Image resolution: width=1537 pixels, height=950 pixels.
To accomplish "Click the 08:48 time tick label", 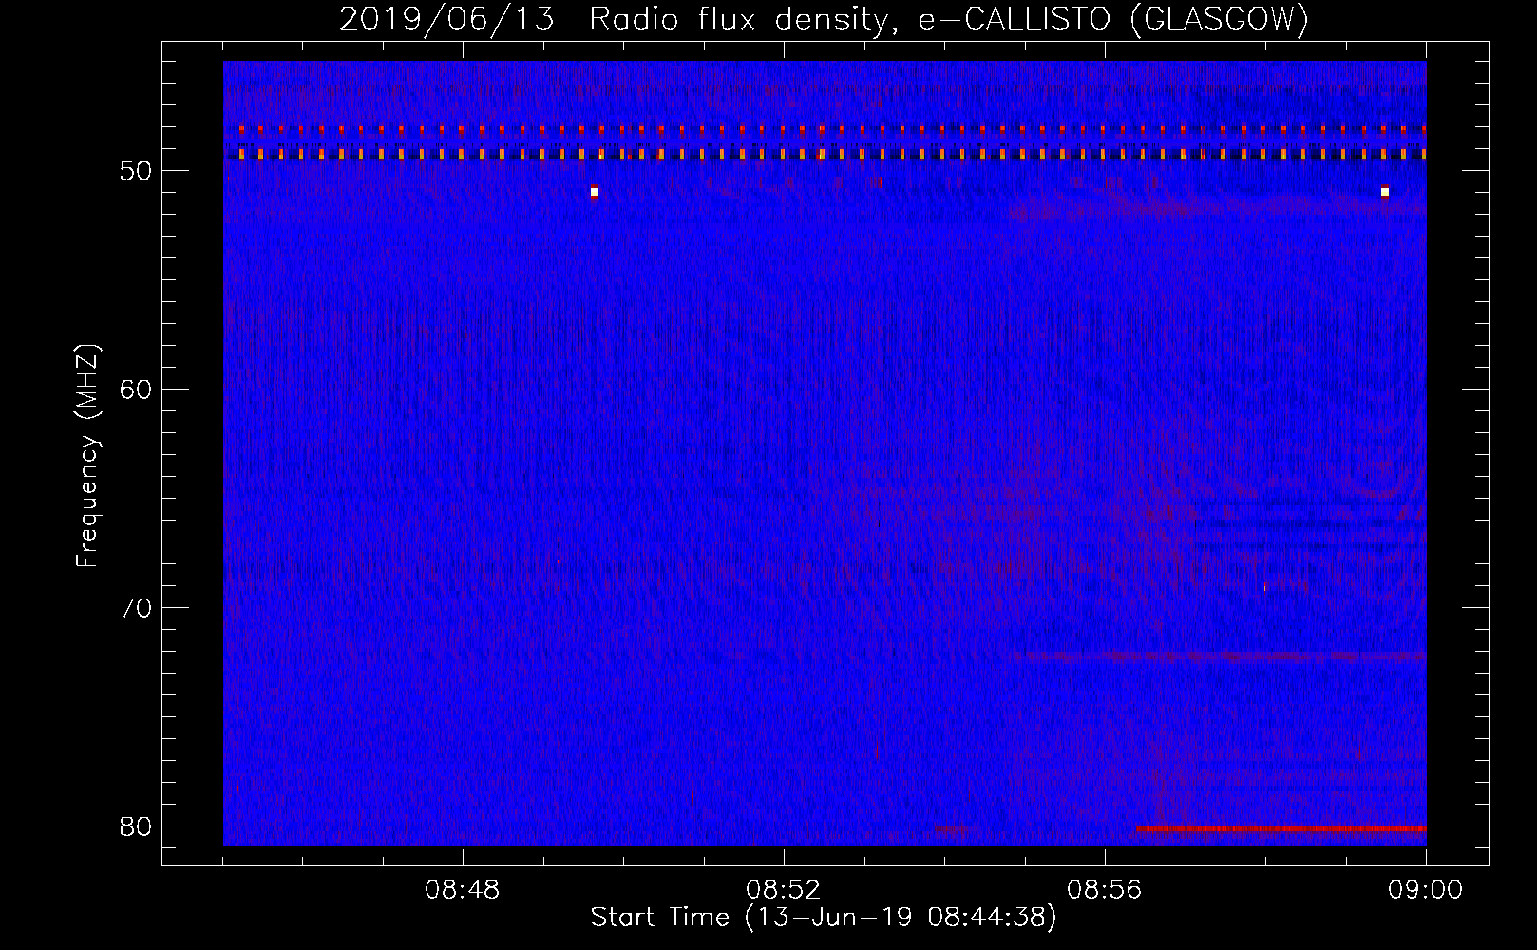I will pos(463,891).
